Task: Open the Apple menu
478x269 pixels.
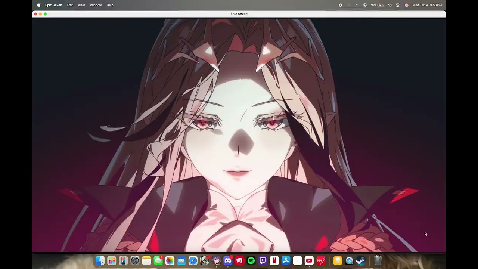Action: pos(38,5)
